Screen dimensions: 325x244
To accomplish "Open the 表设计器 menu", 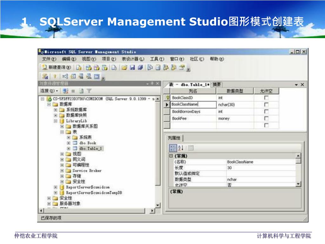I will [x=133, y=59].
